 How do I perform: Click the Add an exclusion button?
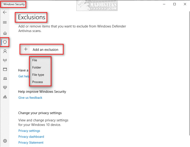[x=42, y=49]
